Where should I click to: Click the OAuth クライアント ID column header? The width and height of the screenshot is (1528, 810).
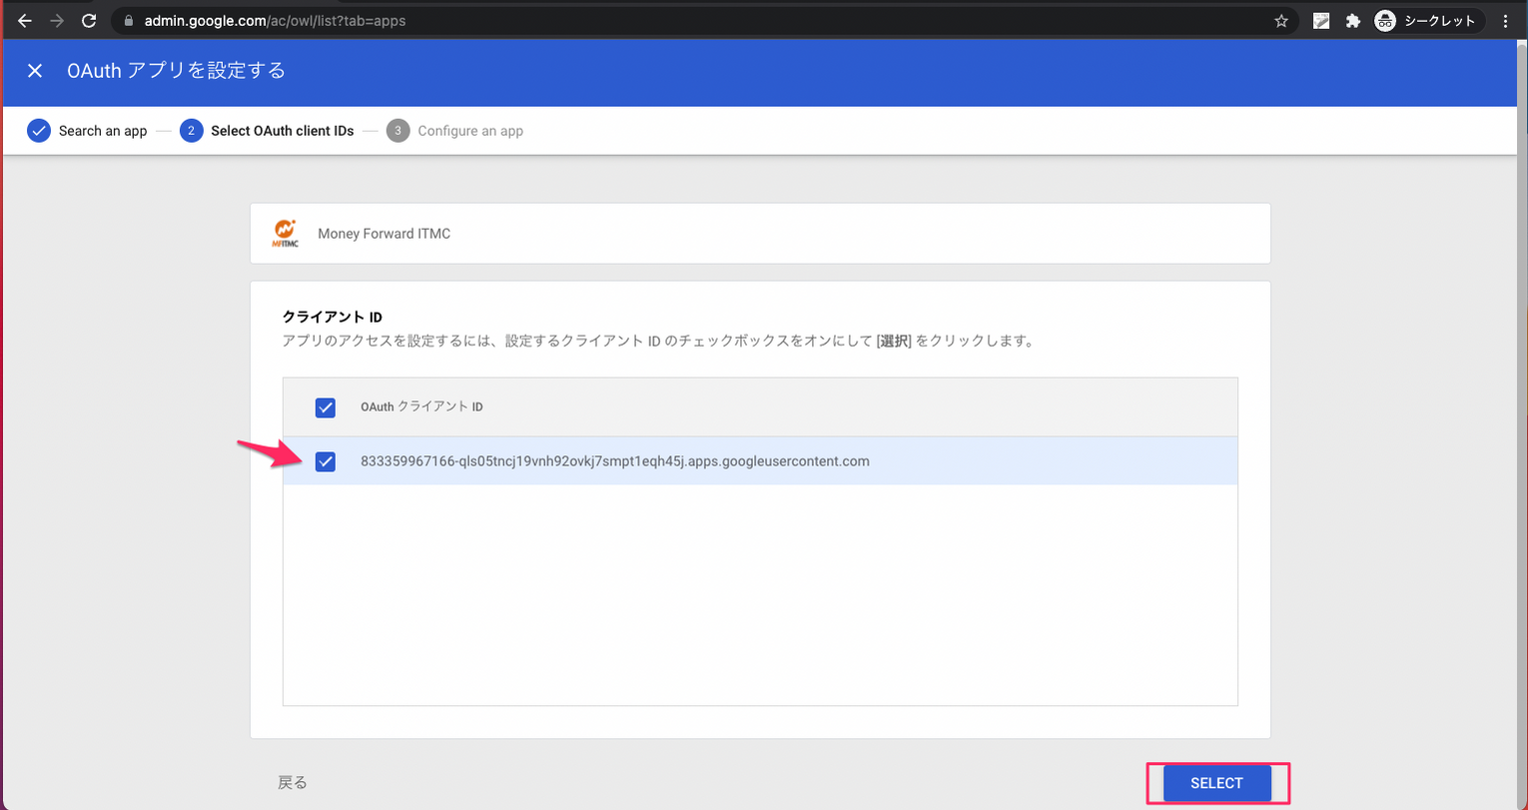pyautogui.click(x=422, y=407)
